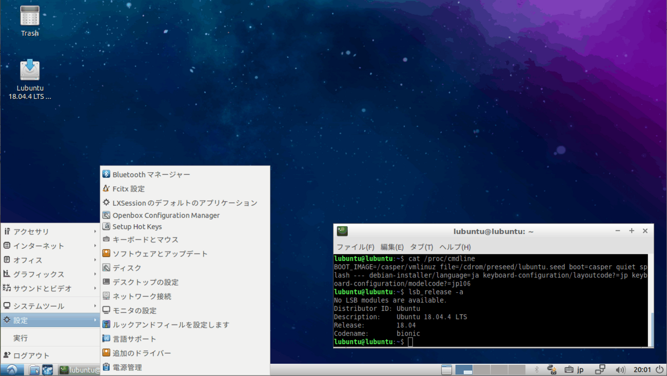Select ログアウト in the start menu
This screenshot has height=376, width=667.
(31, 355)
